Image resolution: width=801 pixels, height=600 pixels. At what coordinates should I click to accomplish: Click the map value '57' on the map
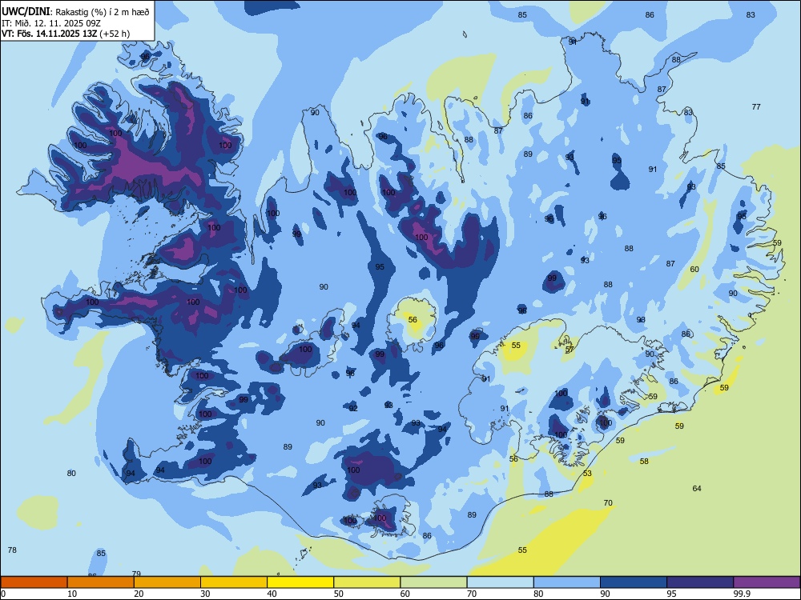(570, 350)
